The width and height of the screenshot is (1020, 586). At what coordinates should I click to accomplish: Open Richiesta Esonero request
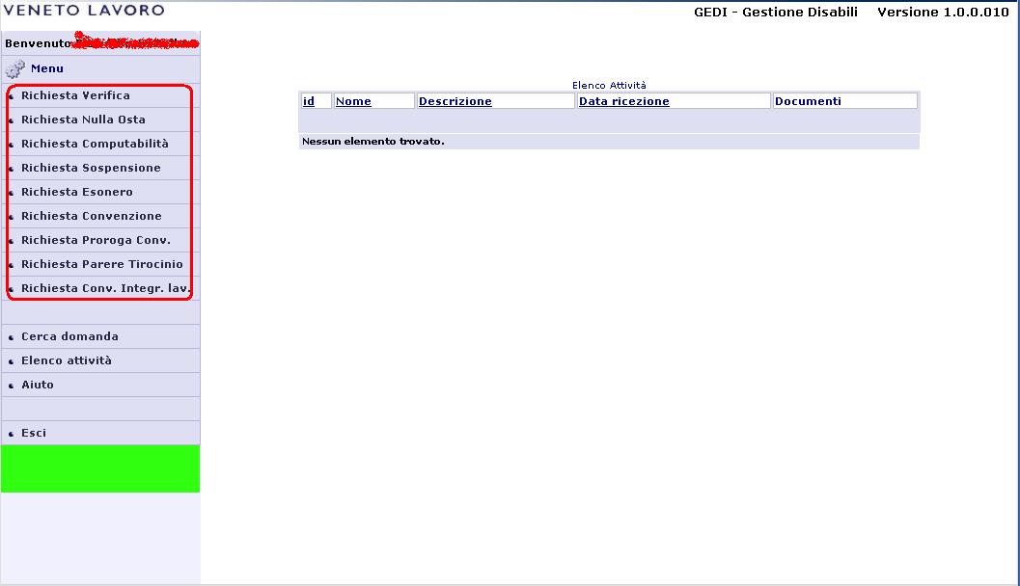click(x=77, y=192)
